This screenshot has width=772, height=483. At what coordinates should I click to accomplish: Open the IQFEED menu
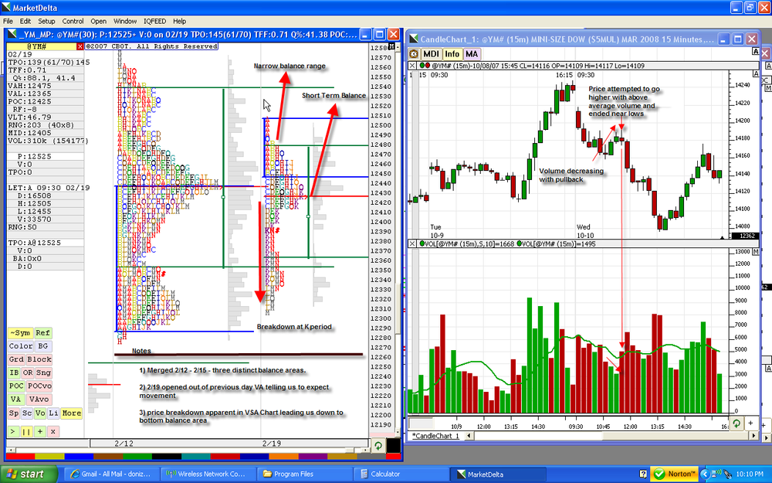[154, 21]
